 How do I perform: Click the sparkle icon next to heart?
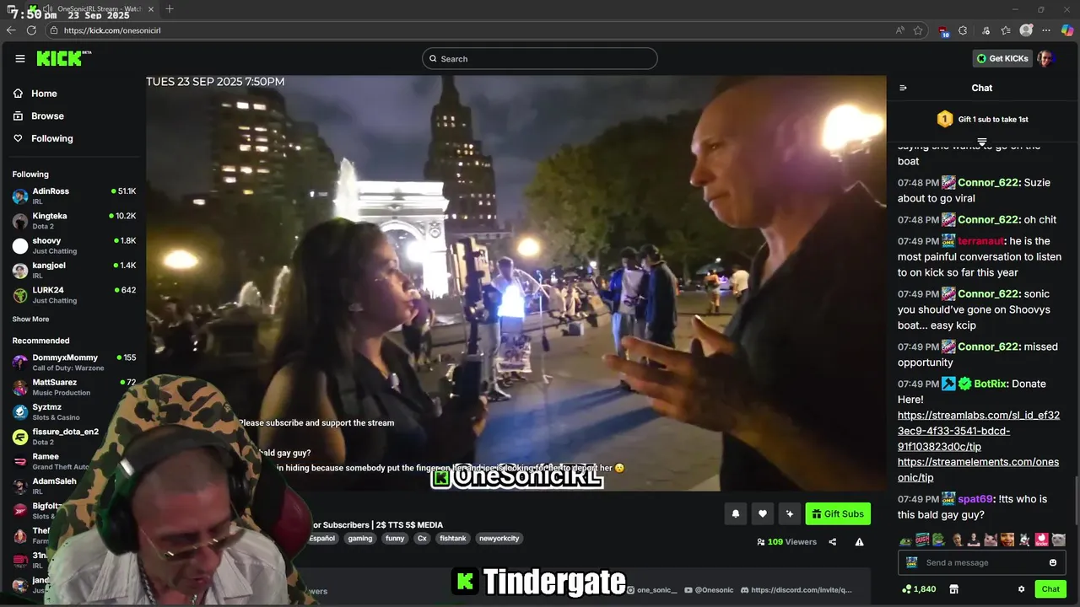(x=789, y=513)
